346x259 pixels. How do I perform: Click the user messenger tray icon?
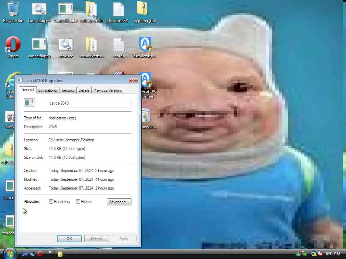[298, 254]
